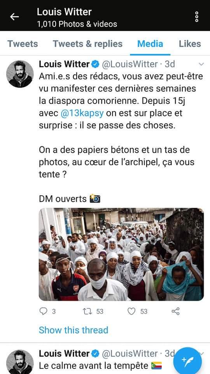Tap the share icon under tweet
Image resolution: width=210 pixels, height=374 pixels.
point(175,311)
